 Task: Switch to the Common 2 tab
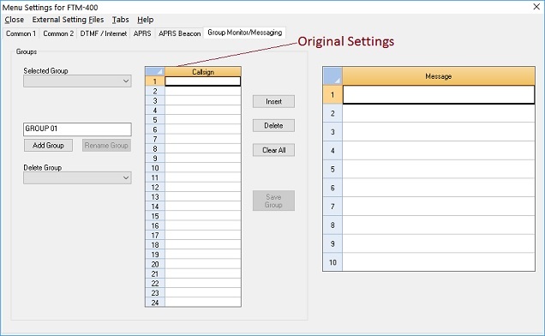coord(58,33)
